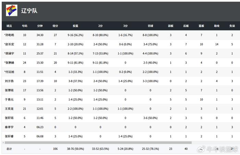Image resolution: width=240 pixels, height=155 pixels.
Task: Open player 赵长宏 name link
Action: pyautogui.click(x=10, y=44)
